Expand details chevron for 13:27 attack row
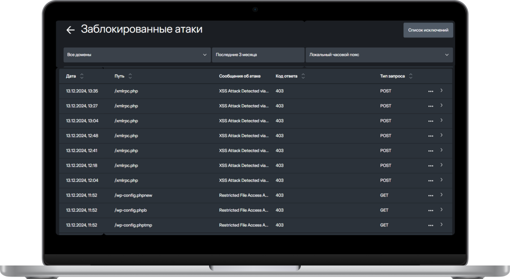The width and height of the screenshot is (510, 279). 442,106
